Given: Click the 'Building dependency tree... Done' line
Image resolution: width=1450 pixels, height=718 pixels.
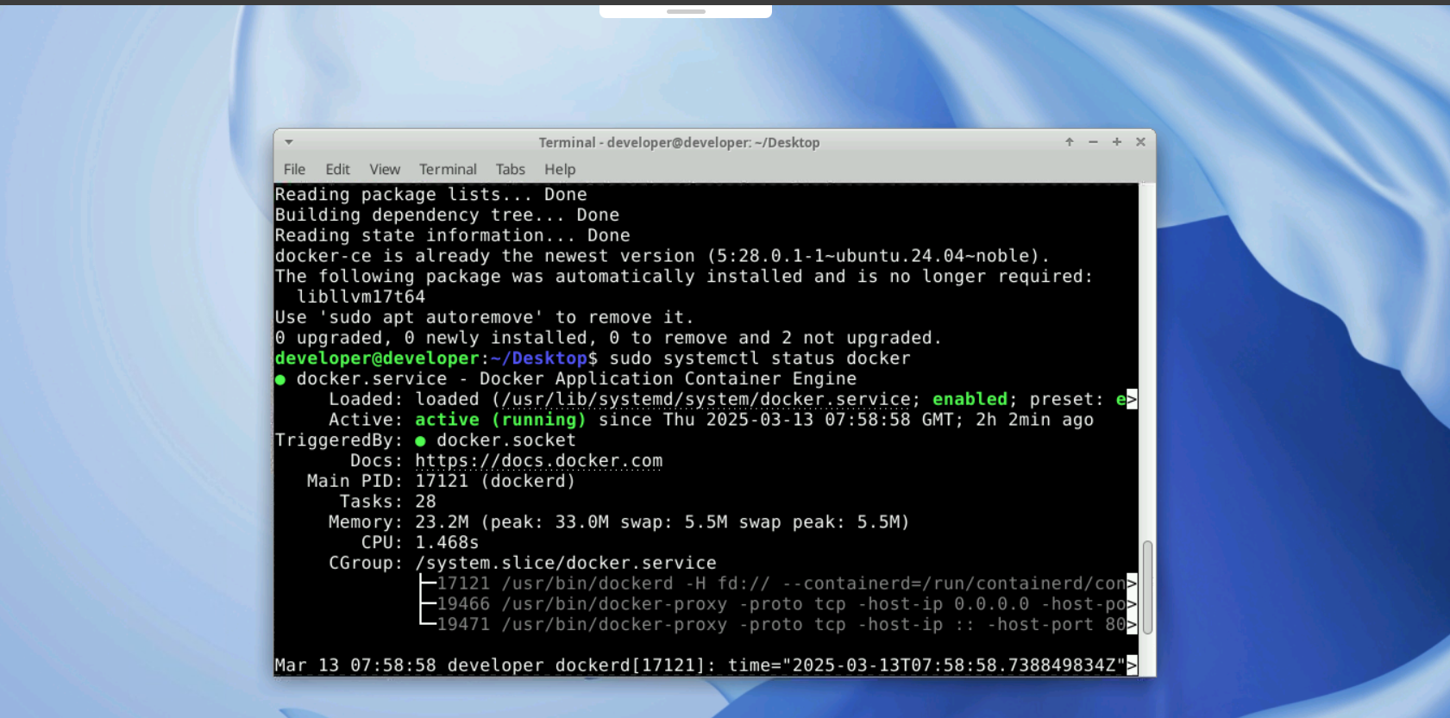Looking at the screenshot, I should click(x=447, y=215).
